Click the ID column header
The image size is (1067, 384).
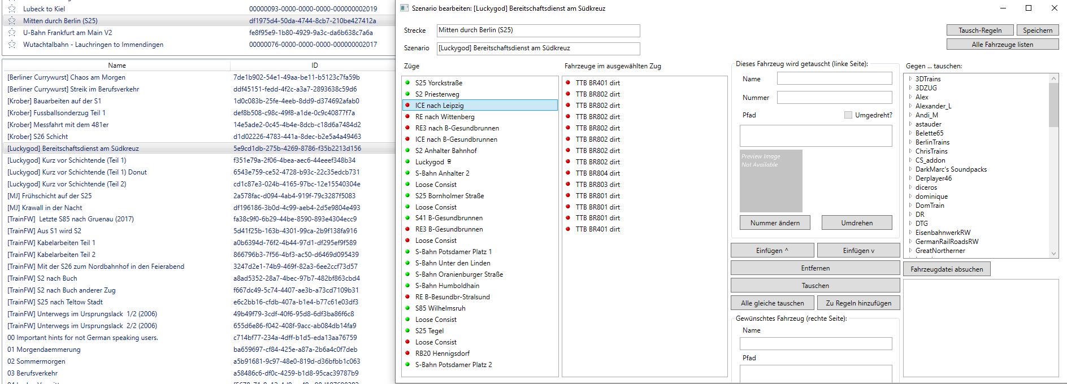pyautogui.click(x=314, y=66)
